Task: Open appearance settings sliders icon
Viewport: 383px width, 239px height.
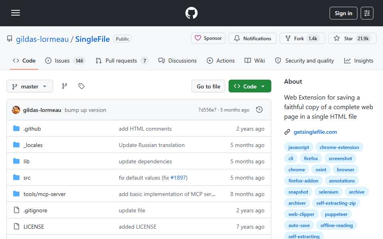Action: tap(367, 13)
